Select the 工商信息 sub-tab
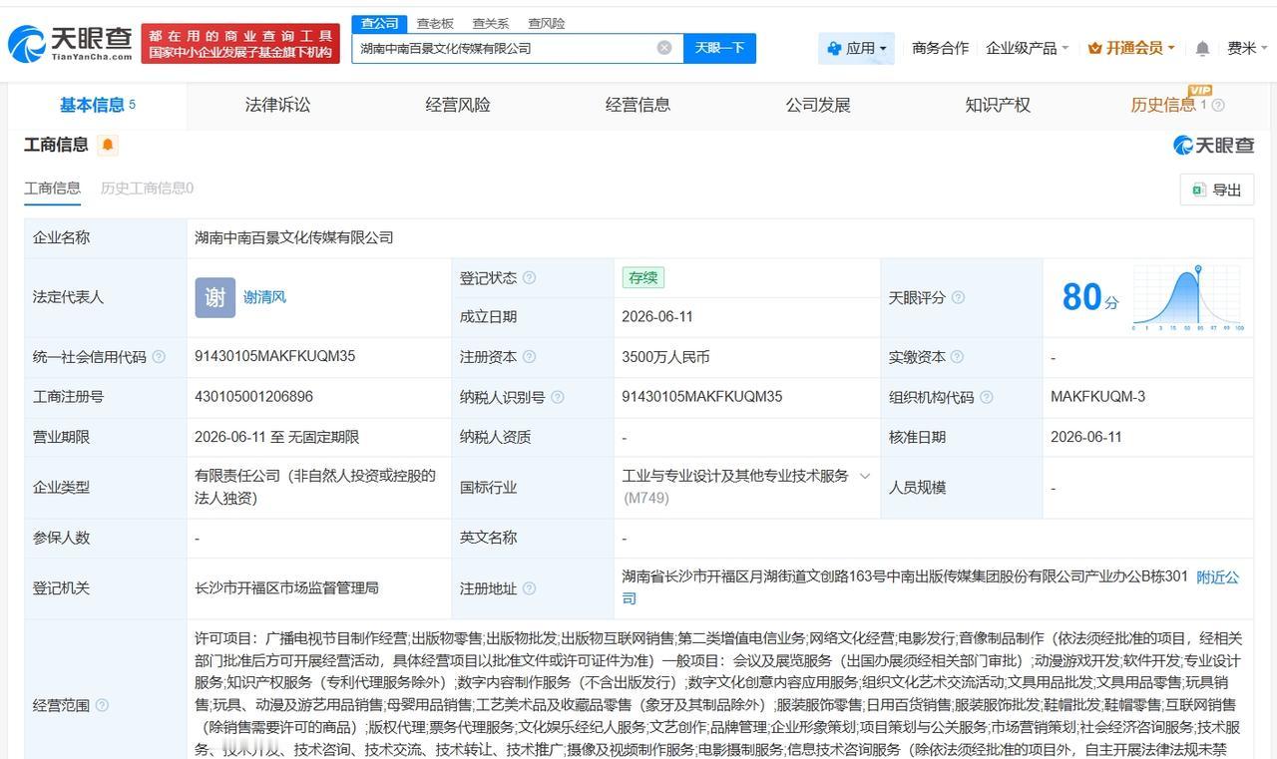This screenshot has height=759, width=1277. coord(52,189)
